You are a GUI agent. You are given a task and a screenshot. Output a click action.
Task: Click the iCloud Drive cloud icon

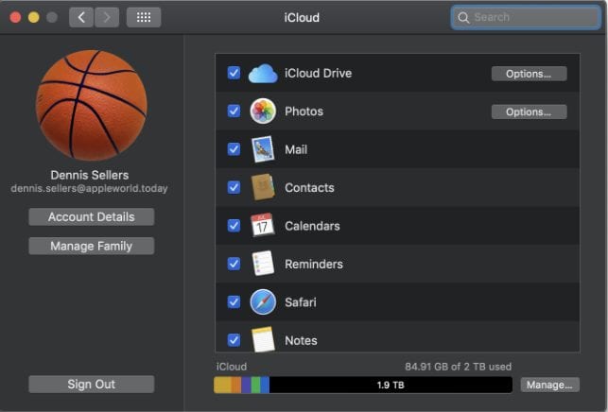pos(262,74)
